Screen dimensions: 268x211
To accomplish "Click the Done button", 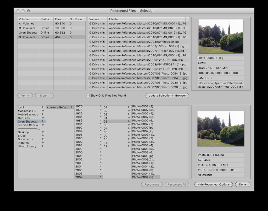I will click(243, 184).
